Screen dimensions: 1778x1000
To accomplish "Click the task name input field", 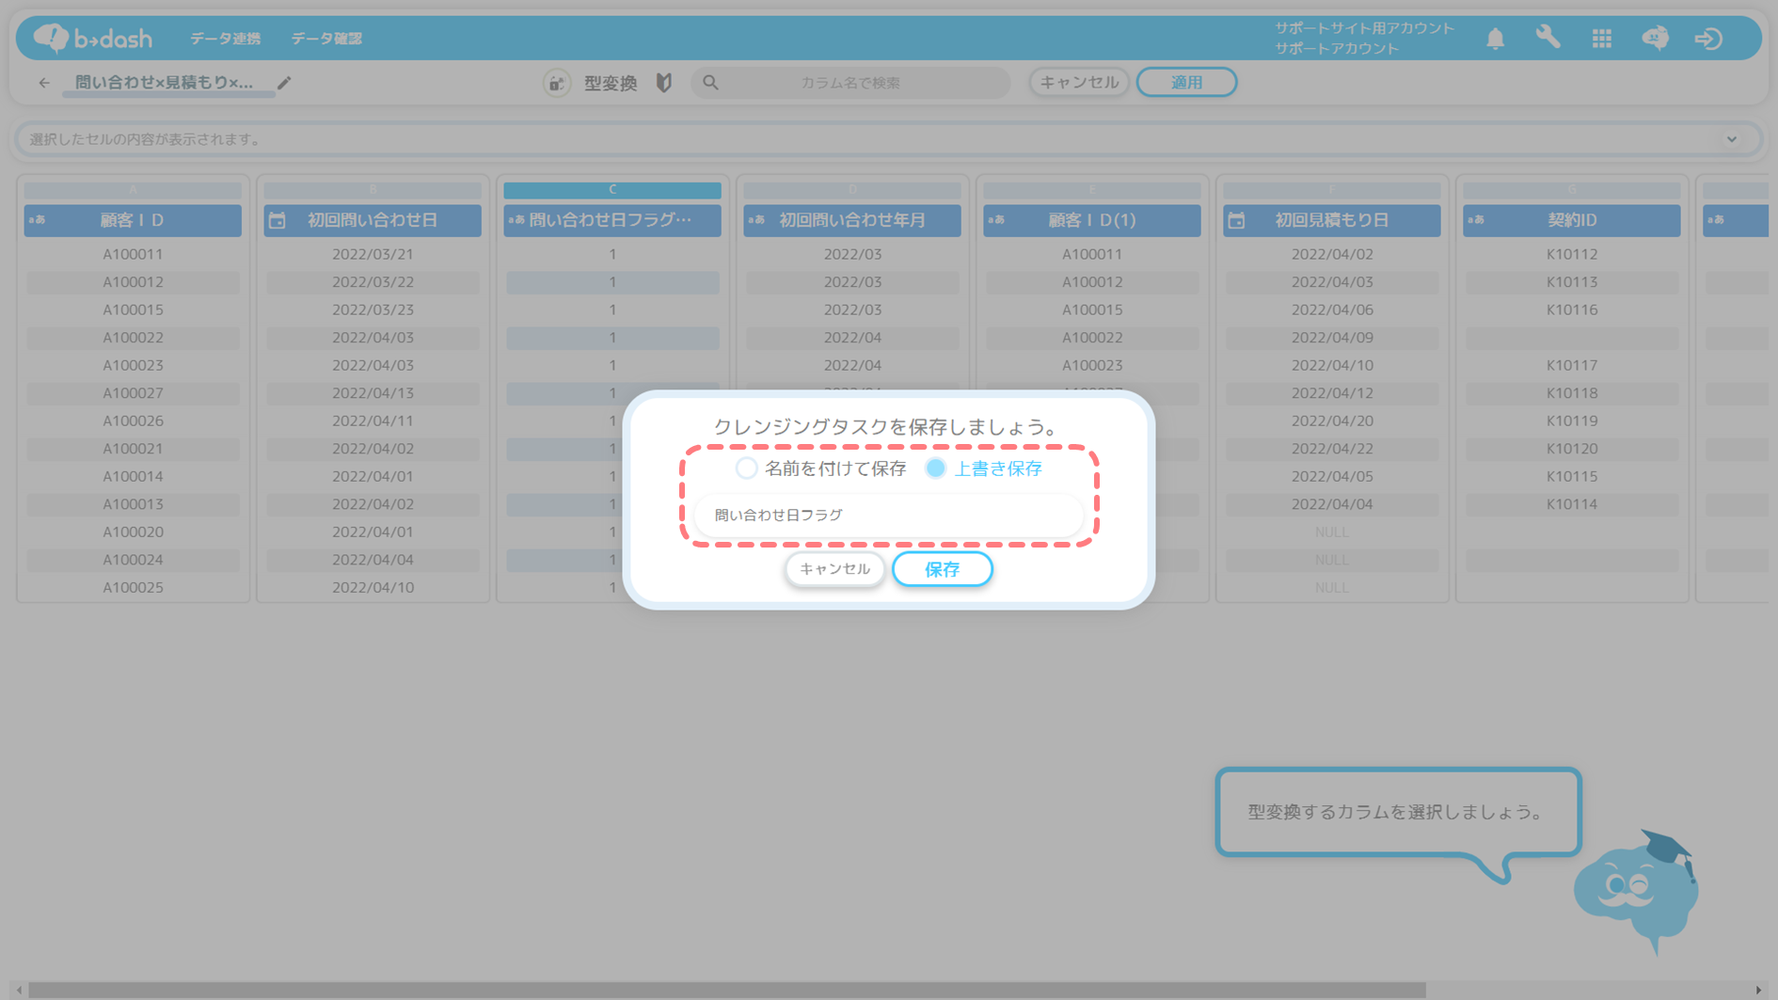I will click(x=889, y=516).
